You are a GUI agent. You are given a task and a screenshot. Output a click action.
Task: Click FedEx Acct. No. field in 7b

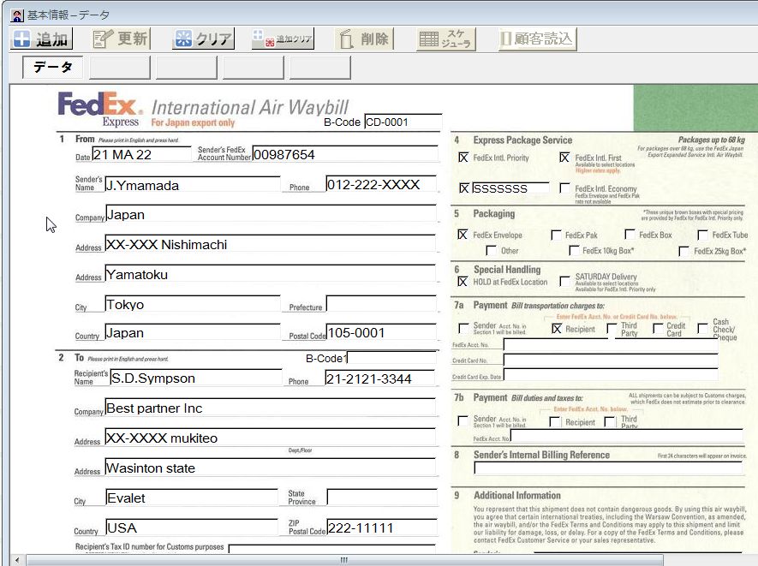point(627,436)
